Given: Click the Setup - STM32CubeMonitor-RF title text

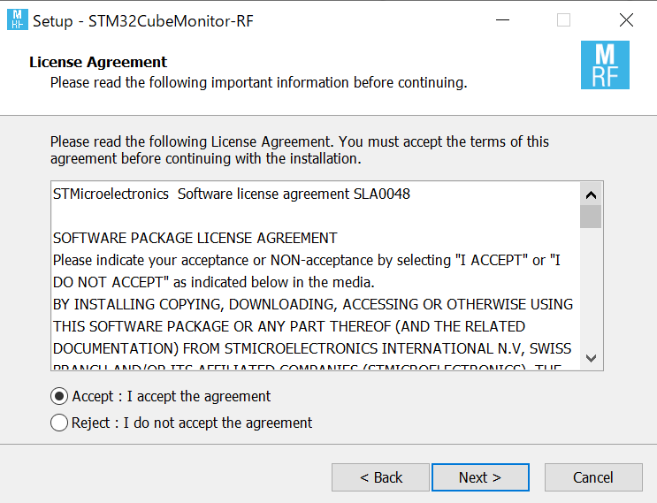Looking at the screenshot, I should click(143, 21).
